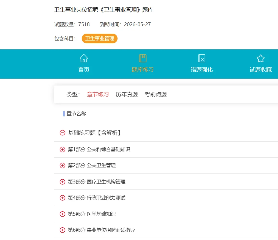
Task: Click the plus icon beside 第1部分
Action: (x=62, y=149)
